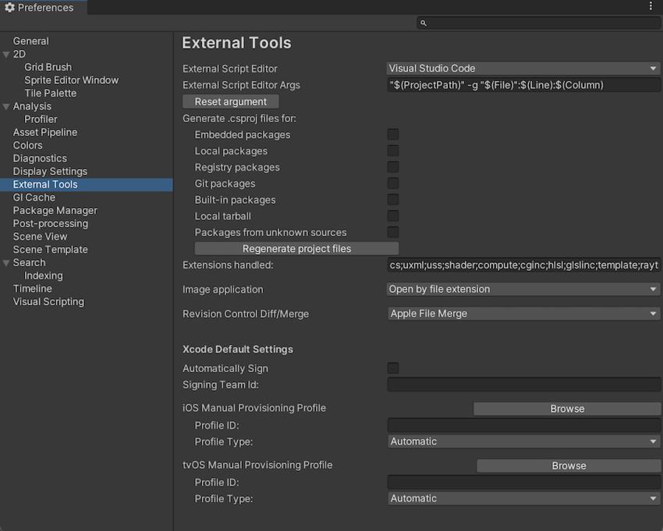This screenshot has height=531, width=663.
Task: Open the iOS Profile Type dropdown
Action: pyautogui.click(x=523, y=441)
